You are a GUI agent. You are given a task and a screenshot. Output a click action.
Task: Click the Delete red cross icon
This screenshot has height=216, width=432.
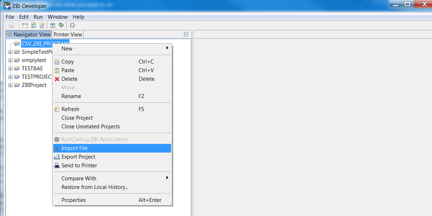point(57,79)
